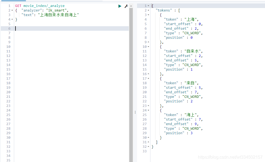The height and width of the screenshot is (162, 265).
Task: Click "CN_WORD" type on response line 14
Action: [192, 65]
